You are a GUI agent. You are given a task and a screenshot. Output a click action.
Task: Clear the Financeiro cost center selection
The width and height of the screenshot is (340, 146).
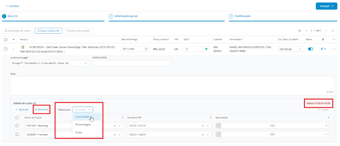(x=115, y=135)
